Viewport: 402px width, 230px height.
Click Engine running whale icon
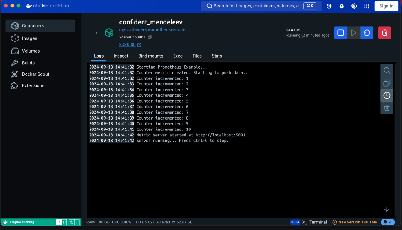(5, 222)
